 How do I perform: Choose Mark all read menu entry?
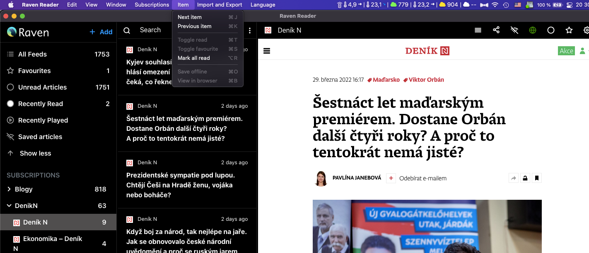click(208, 58)
